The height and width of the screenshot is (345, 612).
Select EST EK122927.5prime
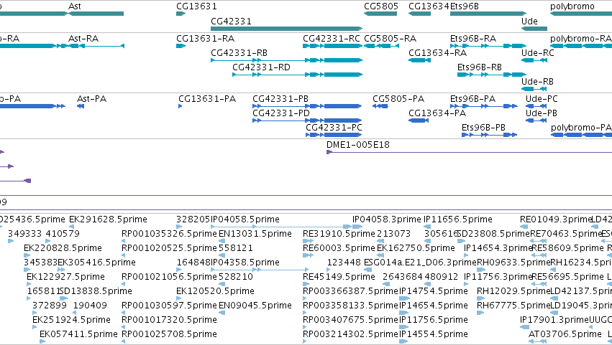65,278
